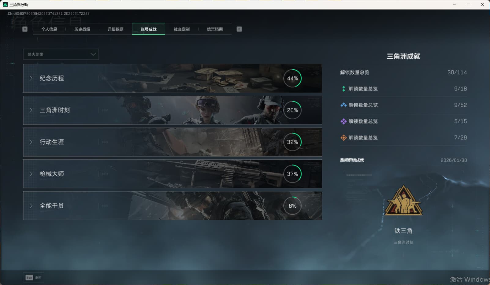Viewport: 490px width, 285px height.
Task: Click the 44% progress ring
Action: pos(292,78)
